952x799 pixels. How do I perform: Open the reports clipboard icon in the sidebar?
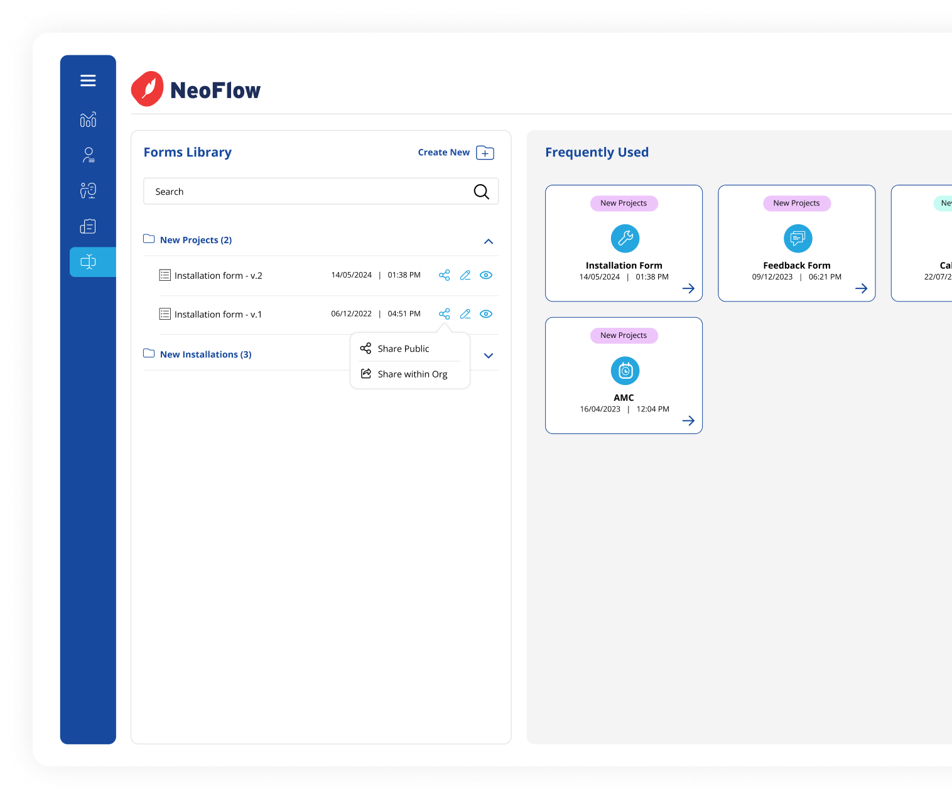(88, 226)
